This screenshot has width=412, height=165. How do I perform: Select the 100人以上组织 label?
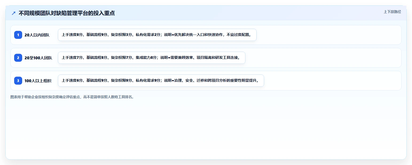pos(38,81)
